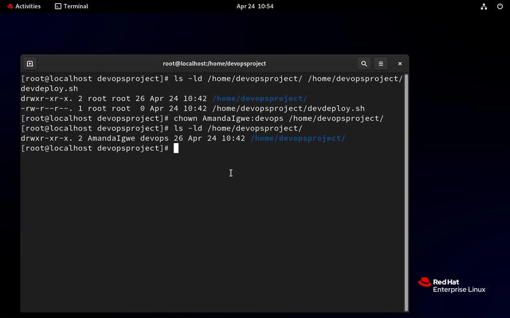Click the terminal search magnifier icon

tap(364, 64)
